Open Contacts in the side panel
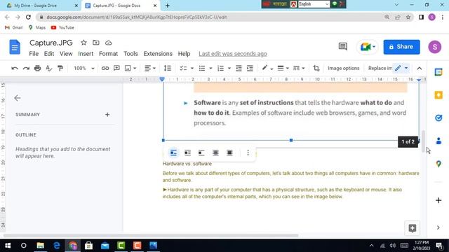 [438, 141]
